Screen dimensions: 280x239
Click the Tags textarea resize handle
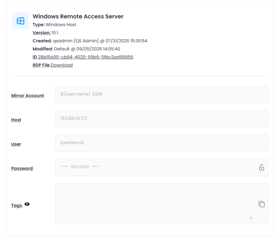(251, 218)
